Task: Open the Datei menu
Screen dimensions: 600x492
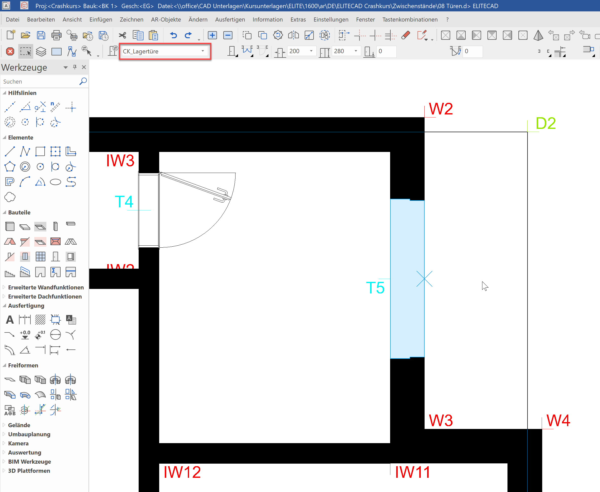Action: (x=12, y=19)
